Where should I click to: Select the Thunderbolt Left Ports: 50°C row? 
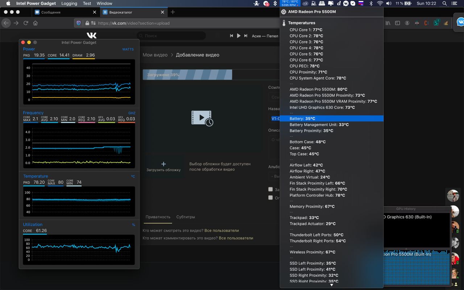(x=331, y=235)
